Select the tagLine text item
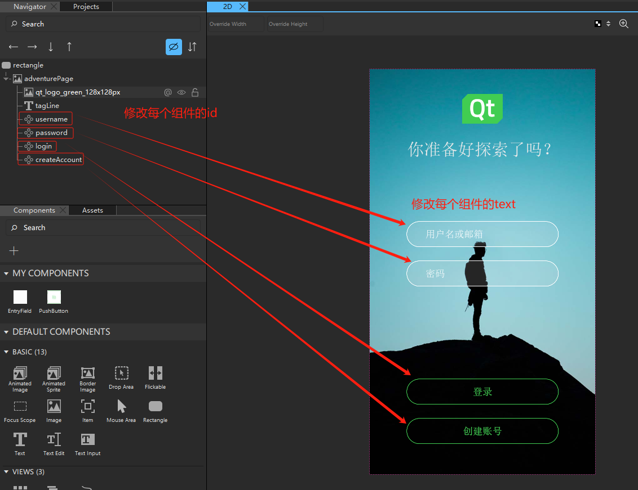 point(47,106)
